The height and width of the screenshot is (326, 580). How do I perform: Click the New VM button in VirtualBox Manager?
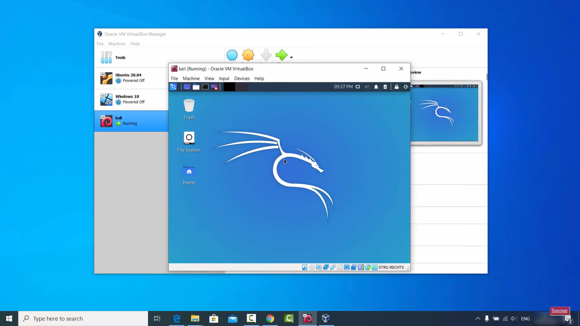point(232,55)
